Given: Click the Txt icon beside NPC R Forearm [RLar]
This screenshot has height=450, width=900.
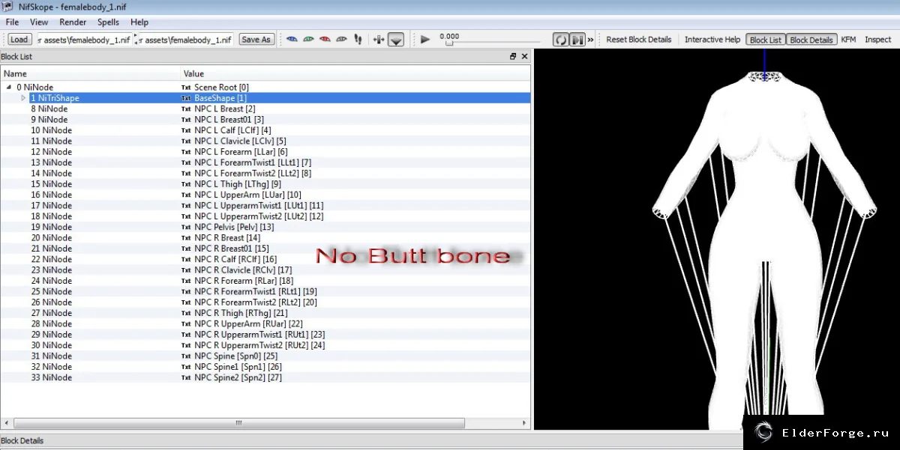Looking at the screenshot, I should coord(186,281).
